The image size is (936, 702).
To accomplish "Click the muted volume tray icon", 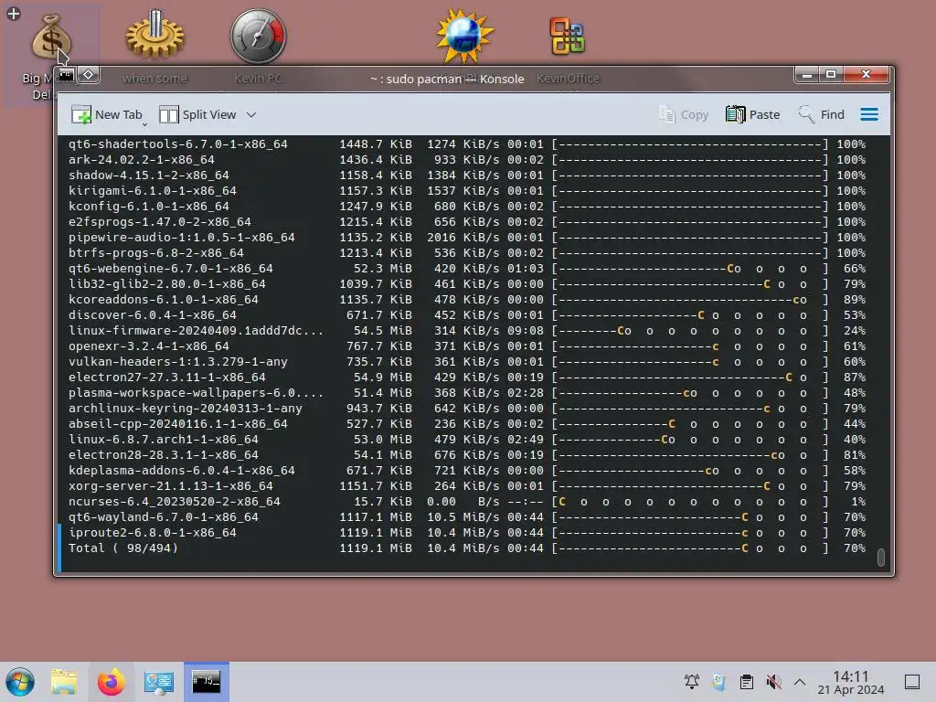I will [x=773, y=682].
